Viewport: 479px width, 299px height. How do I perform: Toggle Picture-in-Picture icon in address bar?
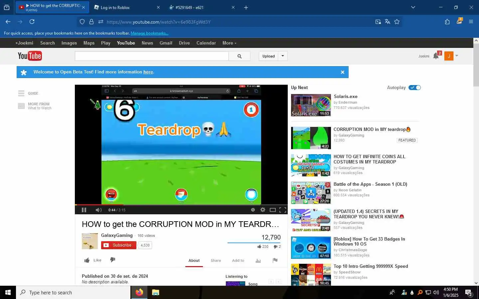[378, 22]
